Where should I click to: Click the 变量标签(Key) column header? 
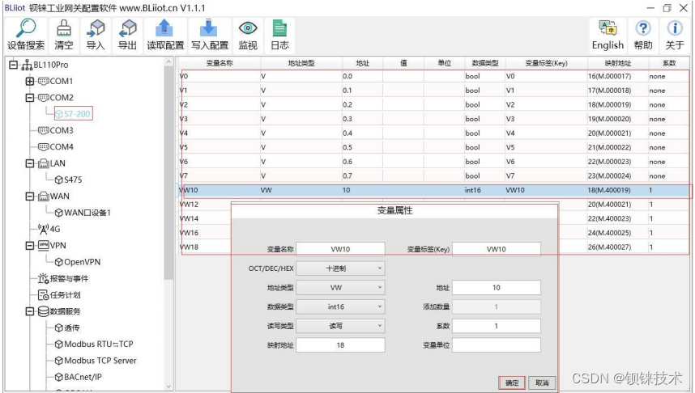546,63
